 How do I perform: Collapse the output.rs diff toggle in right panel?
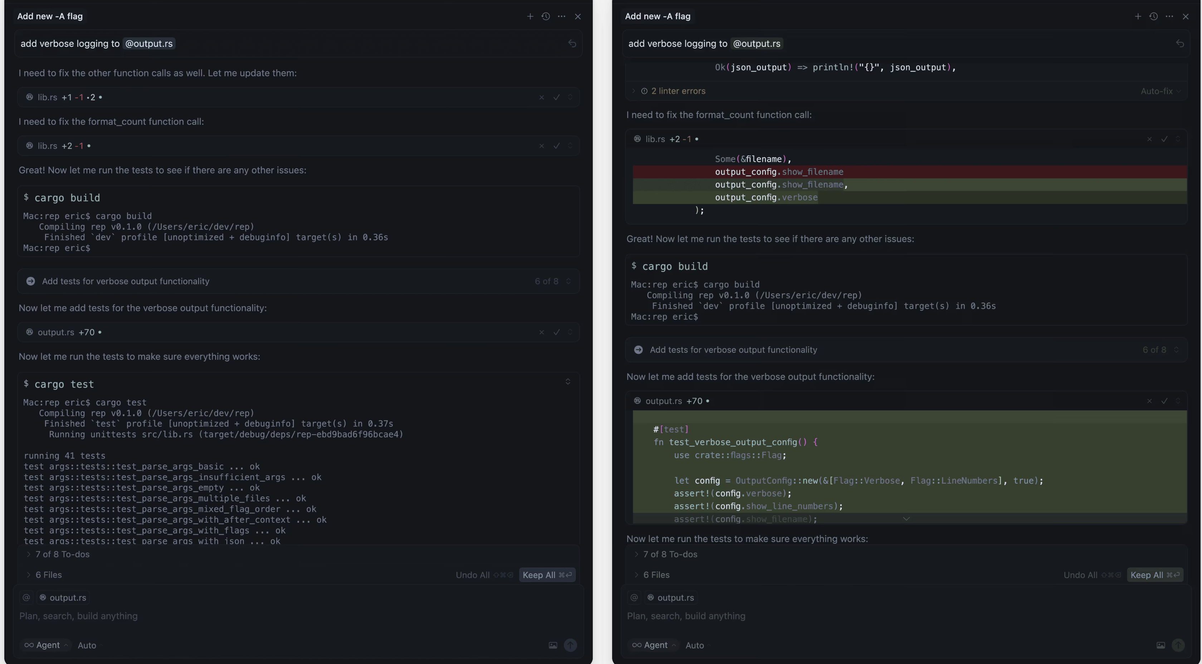(x=1178, y=401)
